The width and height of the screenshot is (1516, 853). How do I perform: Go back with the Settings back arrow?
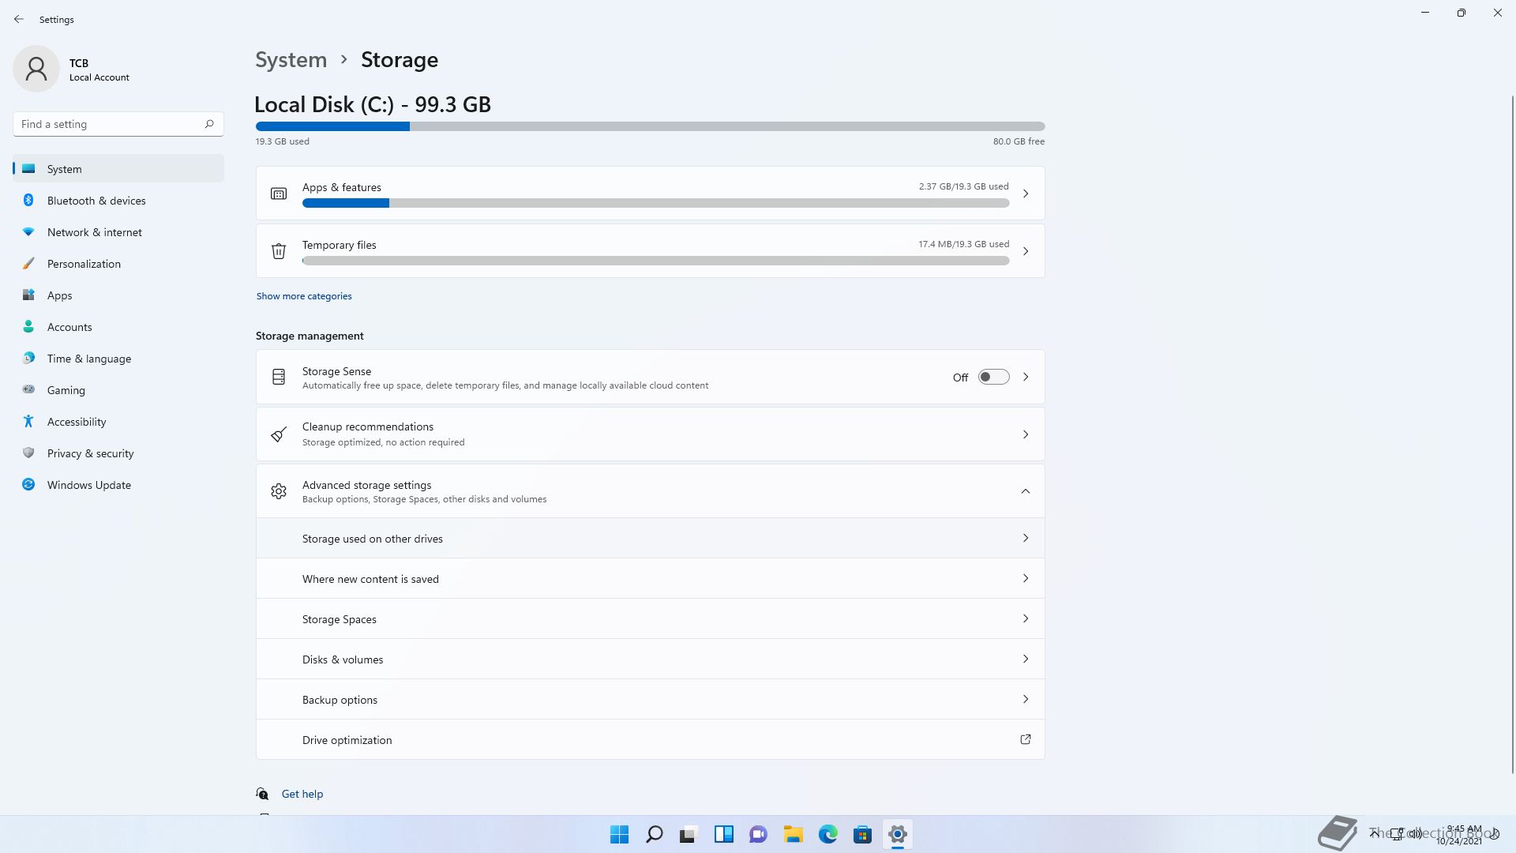pos(19,19)
